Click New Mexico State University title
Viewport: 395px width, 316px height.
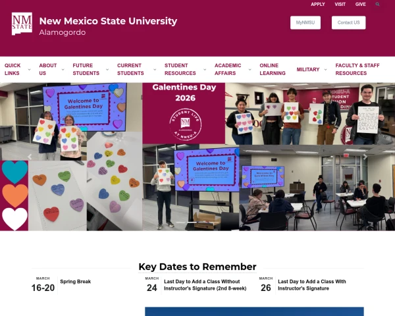tap(108, 21)
